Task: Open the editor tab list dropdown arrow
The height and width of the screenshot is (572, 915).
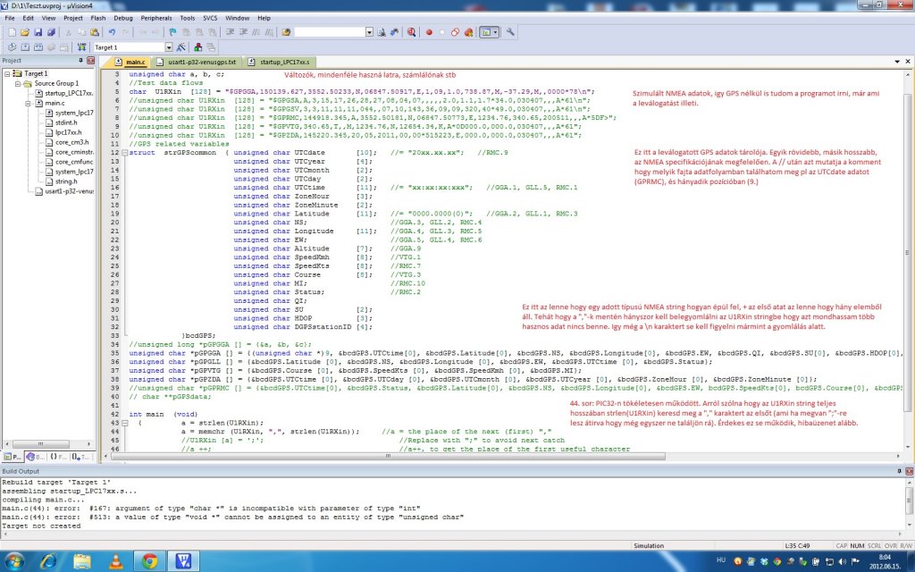Action: click(x=897, y=62)
